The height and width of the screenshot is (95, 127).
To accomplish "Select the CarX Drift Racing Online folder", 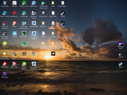I will coord(5,54).
